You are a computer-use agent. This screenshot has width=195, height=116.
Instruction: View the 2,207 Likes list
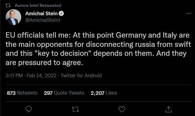[x=104, y=93]
